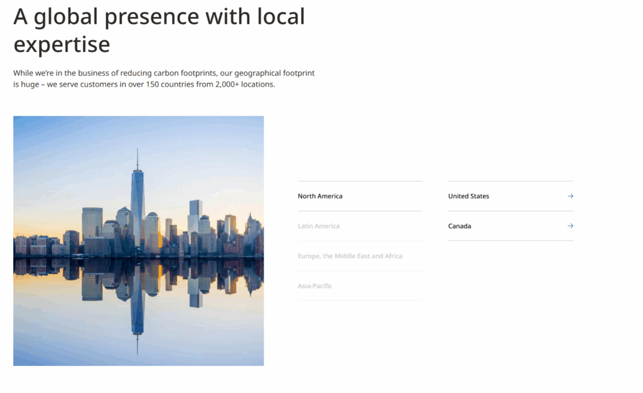Select the North America region

(x=320, y=196)
